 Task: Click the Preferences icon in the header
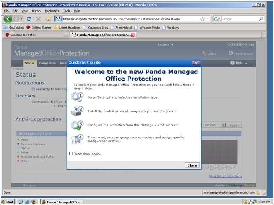coord(231,53)
